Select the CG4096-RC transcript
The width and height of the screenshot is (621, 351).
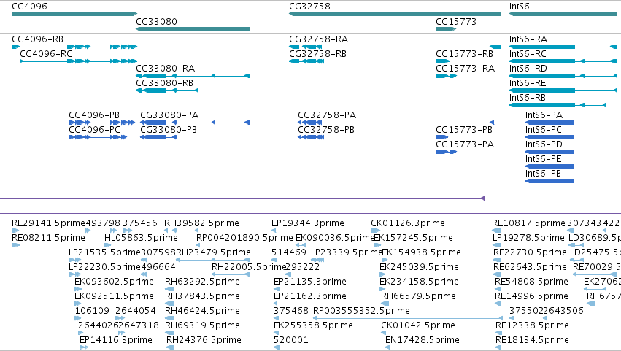tap(78, 61)
